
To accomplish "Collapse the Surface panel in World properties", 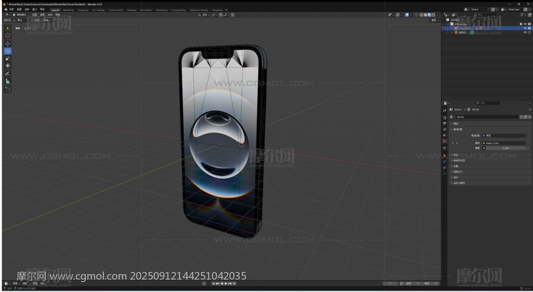I will [452, 129].
